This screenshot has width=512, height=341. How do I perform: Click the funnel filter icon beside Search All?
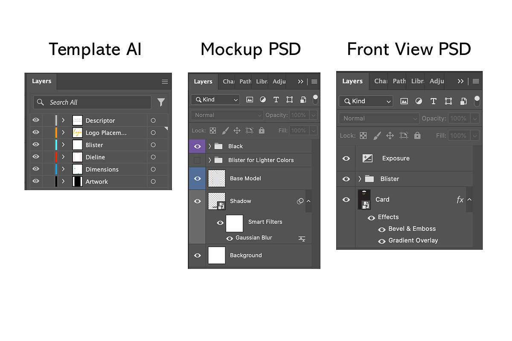[x=161, y=102]
